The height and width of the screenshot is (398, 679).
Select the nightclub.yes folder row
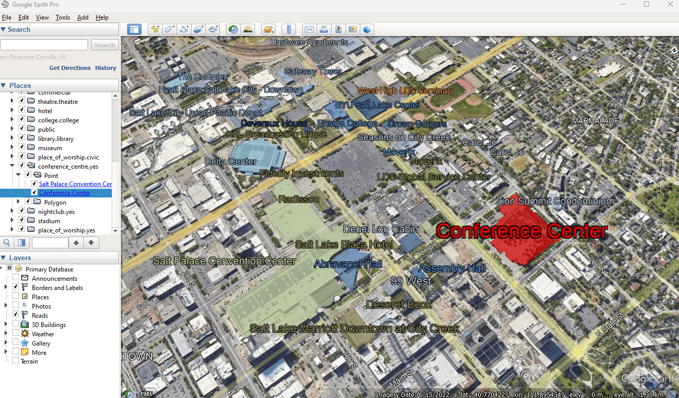[x=56, y=211]
